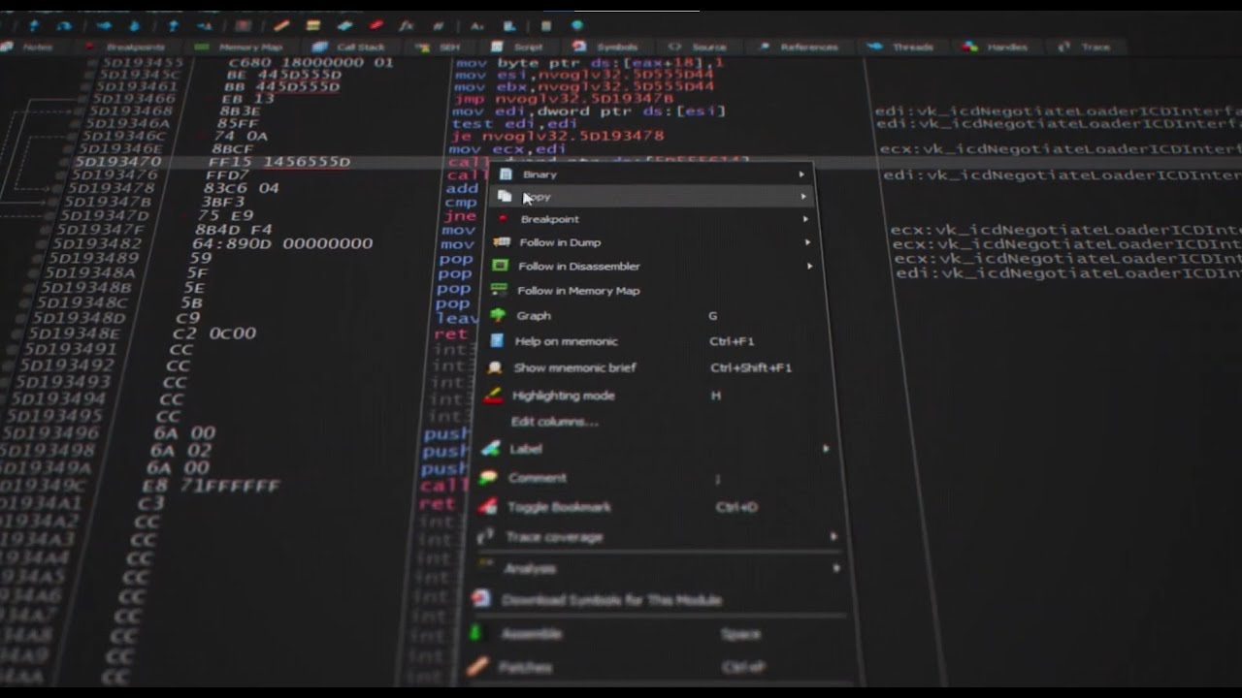Image resolution: width=1242 pixels, height=698 pixels.
Task: Click the fx Functions toolbar icon
Action: point(407,26)
